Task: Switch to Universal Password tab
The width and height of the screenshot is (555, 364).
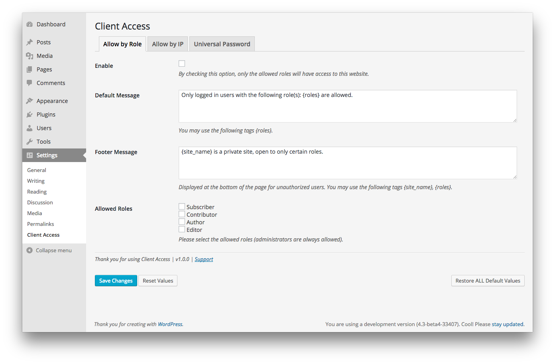Action: point(222,44)
